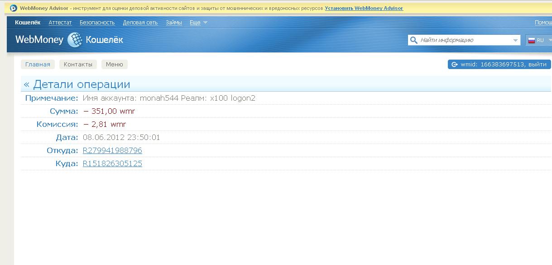Screen dimensions: 552x265
Task: Expand the Еще menu
Action: pyautogui.click(x=198, y=23)
